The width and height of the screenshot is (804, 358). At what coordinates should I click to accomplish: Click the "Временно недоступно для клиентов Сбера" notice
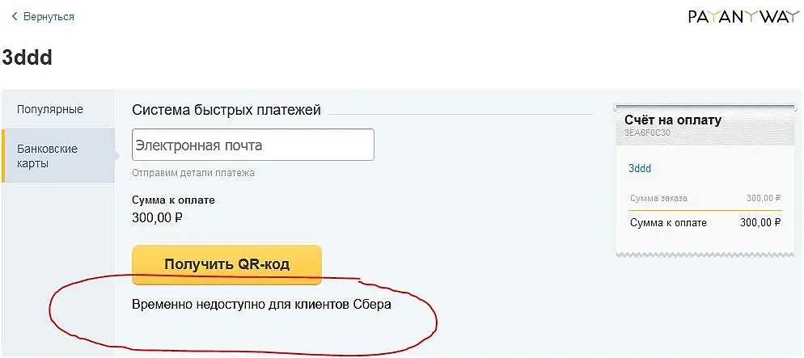point(261,305)
